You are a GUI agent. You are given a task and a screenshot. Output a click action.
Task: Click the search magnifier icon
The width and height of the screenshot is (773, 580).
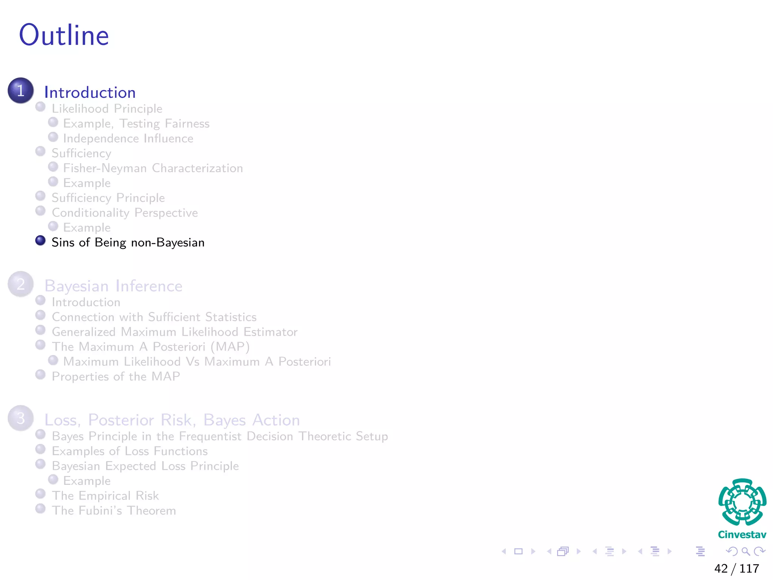coord(745,551)
